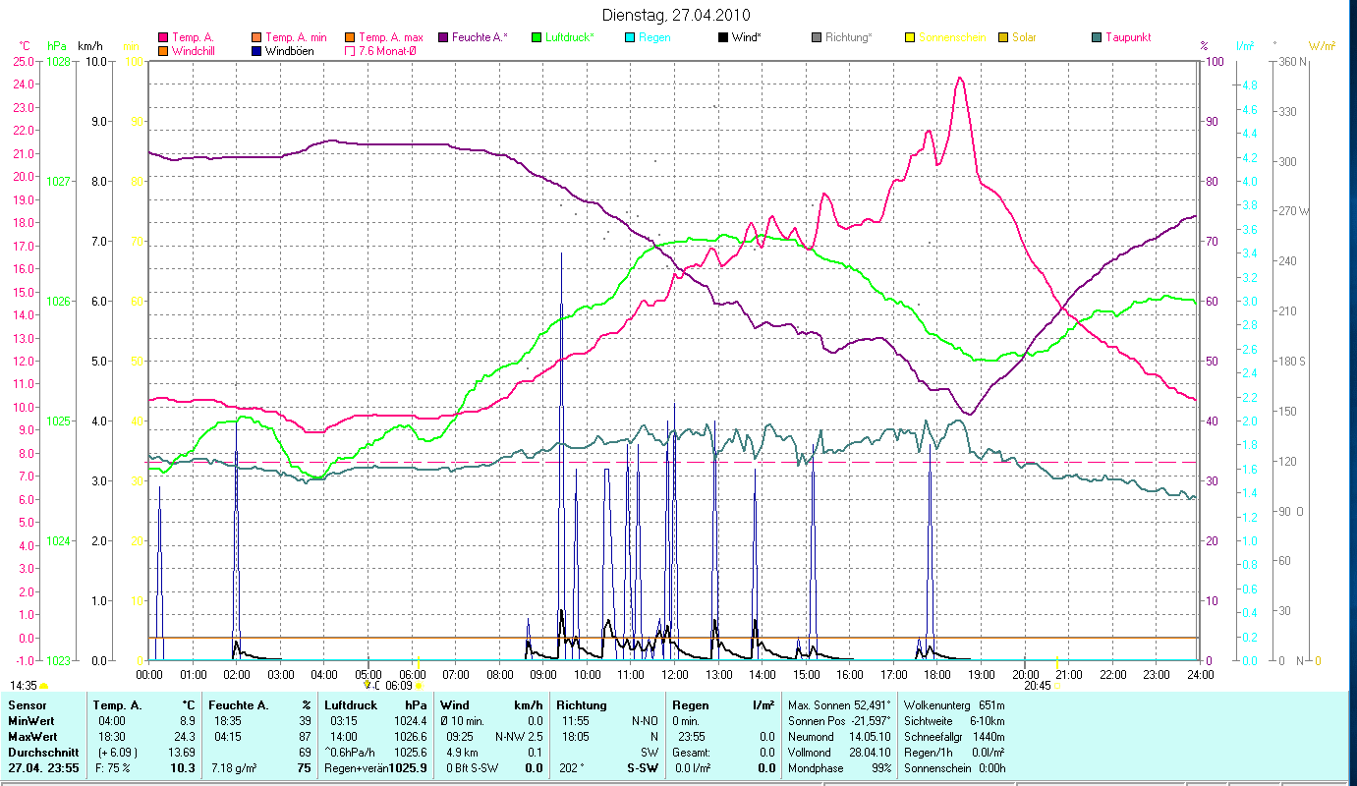The width and height of the screenshot is (1357, 786).
Task: Select the Regen column header in table
Action: pos(688,704)
